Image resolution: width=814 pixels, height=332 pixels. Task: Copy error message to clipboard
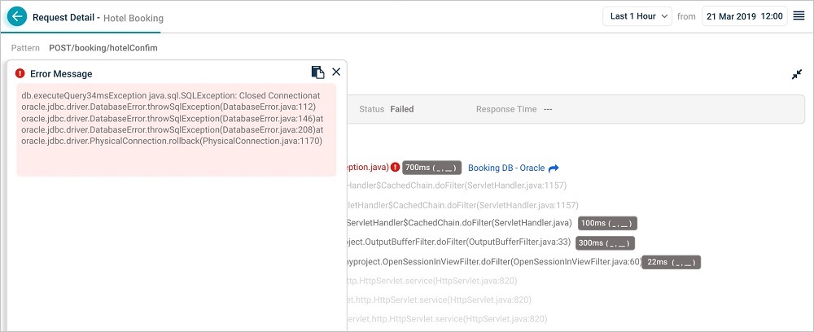tap(318, 72)
